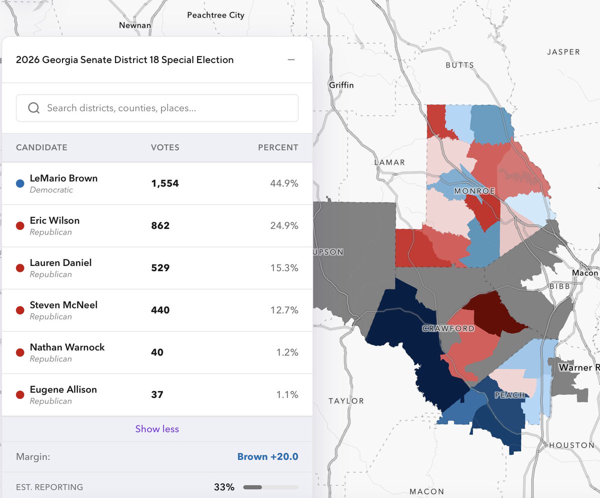Click the 440 vote count
Image resolution: width=600 pixels, height=498 pixels.
click(x=160, y=310)
